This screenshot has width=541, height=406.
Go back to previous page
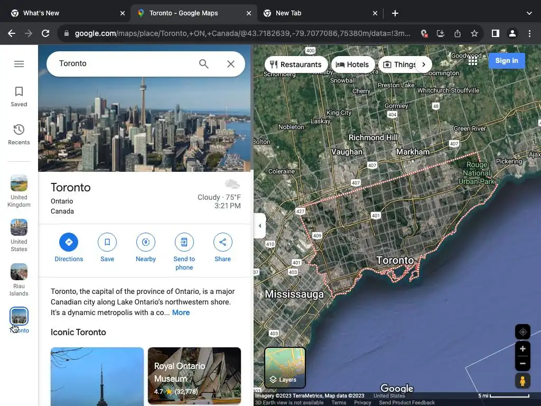coord(12,33)
